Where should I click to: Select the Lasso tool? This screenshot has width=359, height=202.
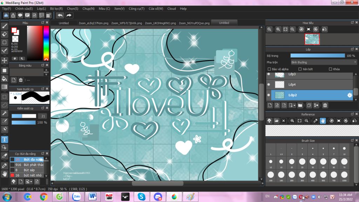(x=4, y=105)
